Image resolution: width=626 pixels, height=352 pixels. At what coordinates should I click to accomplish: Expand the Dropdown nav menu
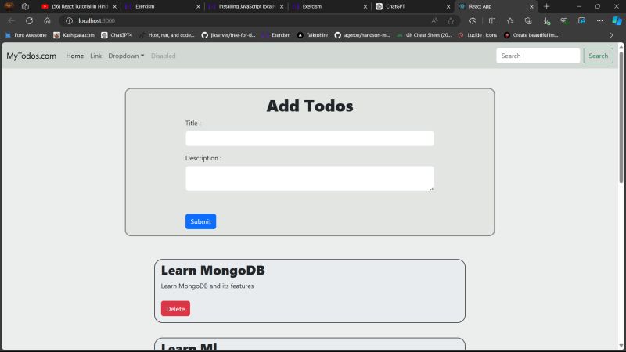pos(126,56)
